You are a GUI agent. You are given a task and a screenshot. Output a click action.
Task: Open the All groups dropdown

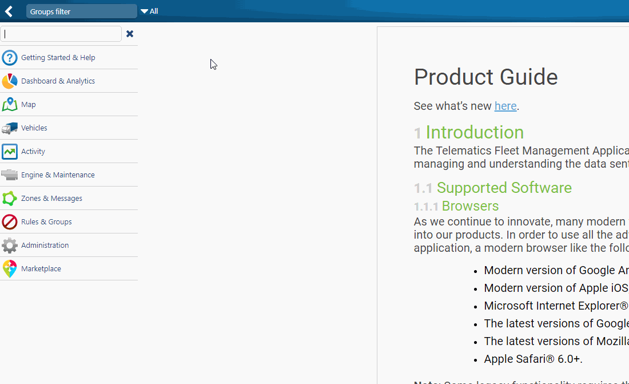click(x=150, y=11)
